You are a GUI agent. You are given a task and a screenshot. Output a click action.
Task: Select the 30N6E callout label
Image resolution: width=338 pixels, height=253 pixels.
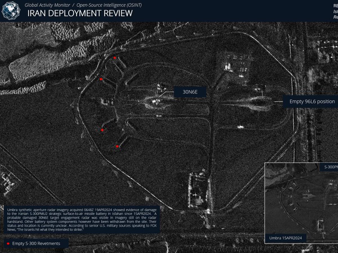click(190, 92)
